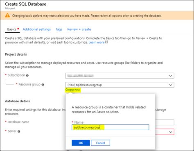Click the warning triangle icon in banner
The width and height of the screenshot is (194, 151).
(7, 16)
